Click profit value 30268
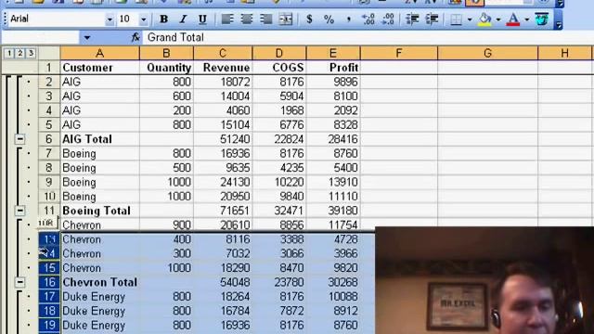This screenshot has width=594, height=334. 333,282
